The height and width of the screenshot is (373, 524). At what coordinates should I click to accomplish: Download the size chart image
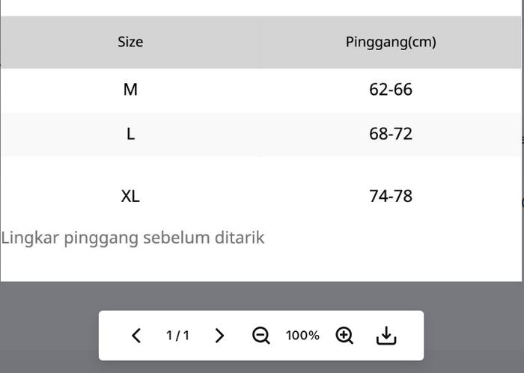(386, 336)
